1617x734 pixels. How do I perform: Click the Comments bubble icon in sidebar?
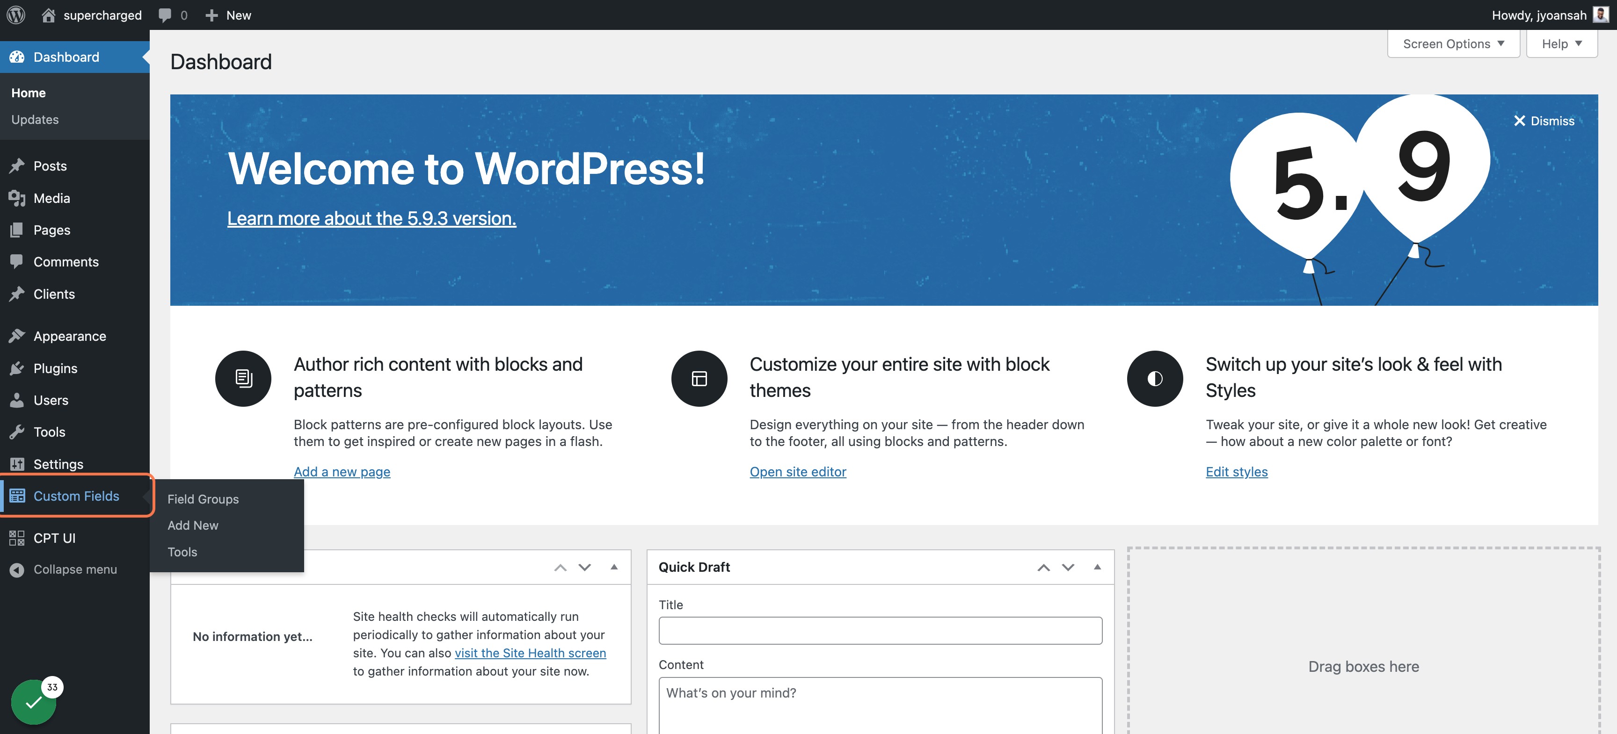click(x=17, y=261)
